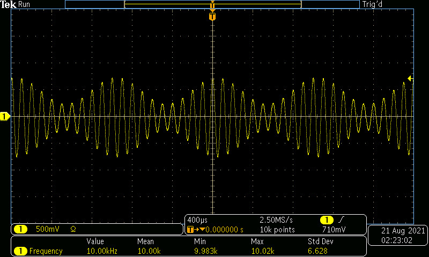Viewport: 429px width, 257px height.
Task: Click the Mean column header
Action: [x=145, y=241]
